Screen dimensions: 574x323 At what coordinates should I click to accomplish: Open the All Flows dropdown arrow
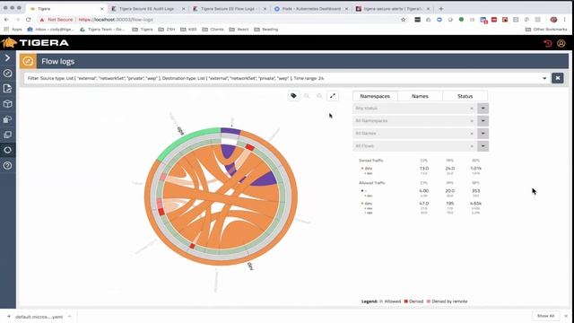tap(483, 146)
